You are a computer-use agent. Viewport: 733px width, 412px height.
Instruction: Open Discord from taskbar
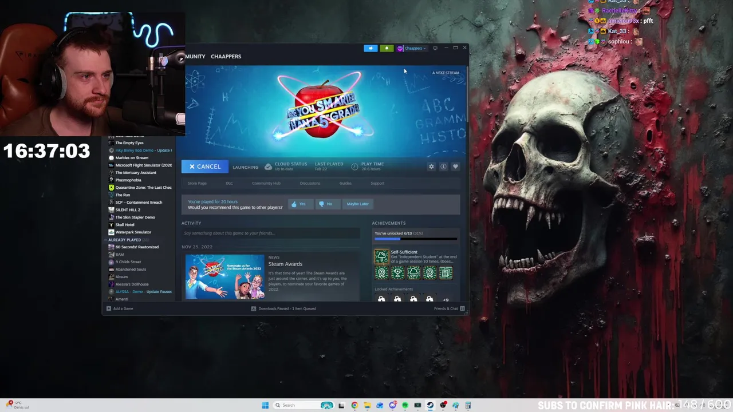393,405
